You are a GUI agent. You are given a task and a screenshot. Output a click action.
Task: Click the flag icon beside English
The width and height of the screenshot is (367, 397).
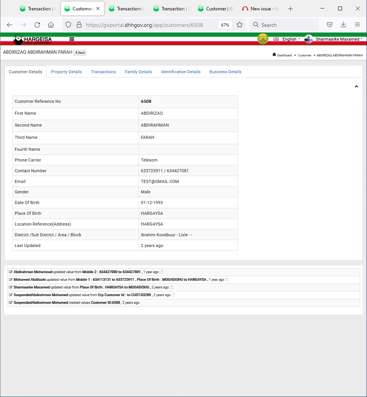tap(276, 39)
